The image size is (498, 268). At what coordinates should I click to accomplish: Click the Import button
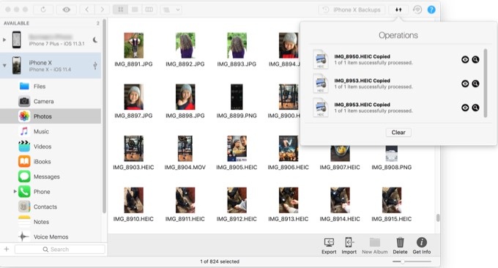click(349, 246)
